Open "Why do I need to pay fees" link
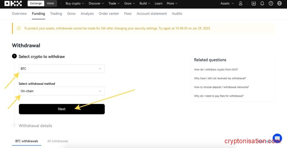This screenshot has height=148, width=287. point(219,96)
